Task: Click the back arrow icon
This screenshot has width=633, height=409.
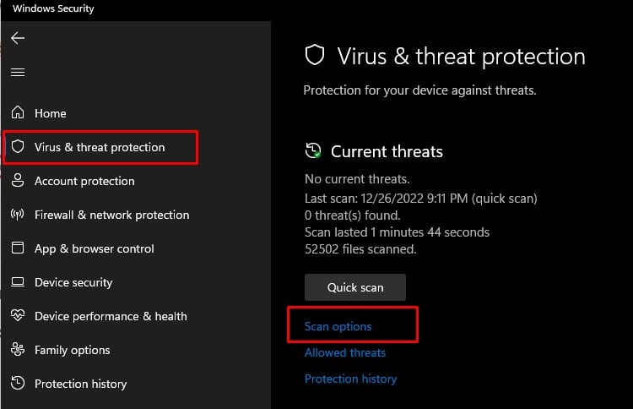Action: tap(18, 38)
